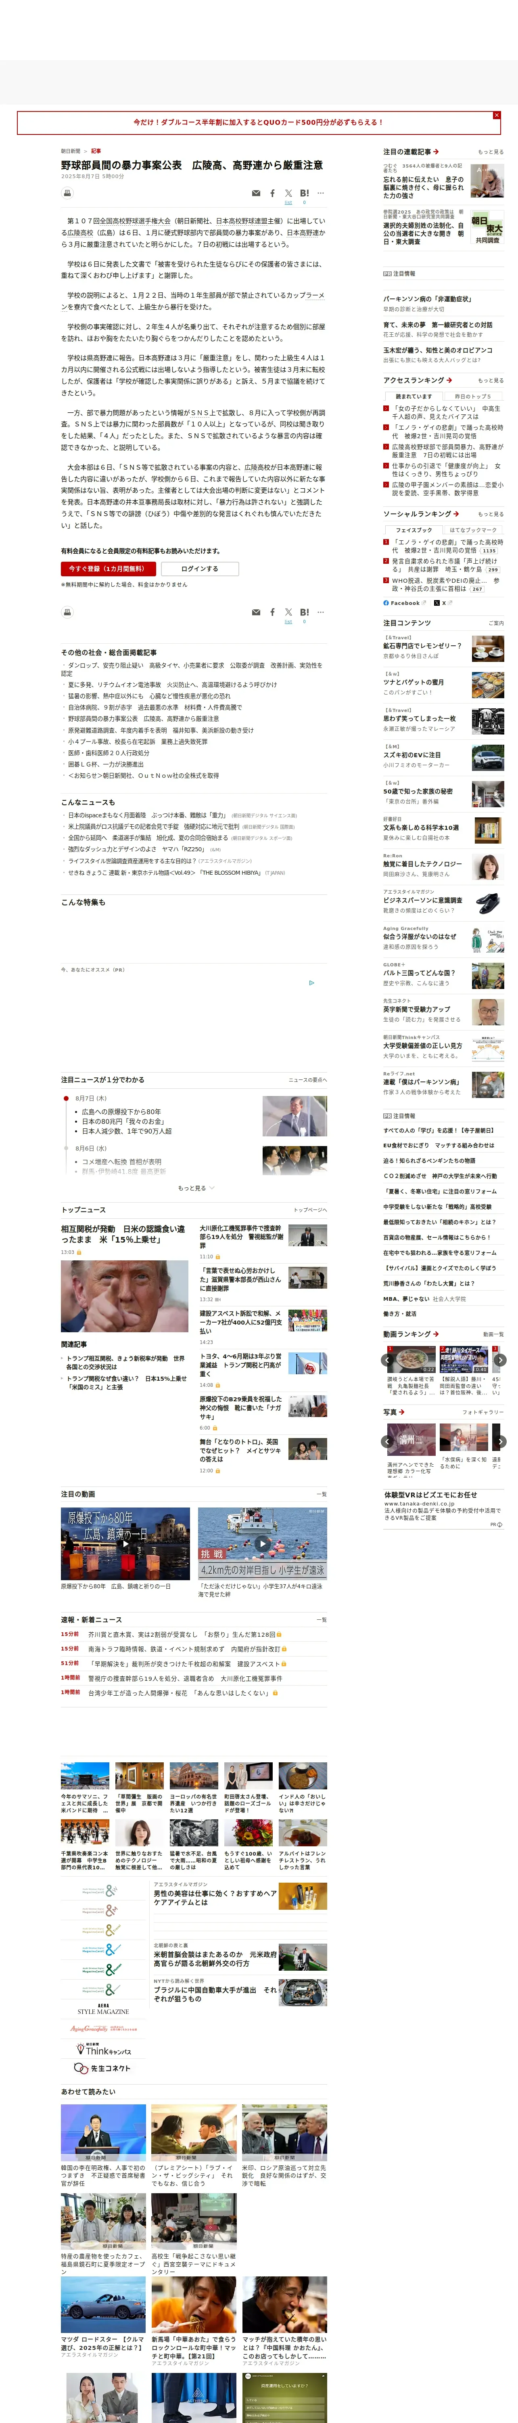
Task: Open the www.tanaka-denki.co.jp ad link
Action: 418,1503
